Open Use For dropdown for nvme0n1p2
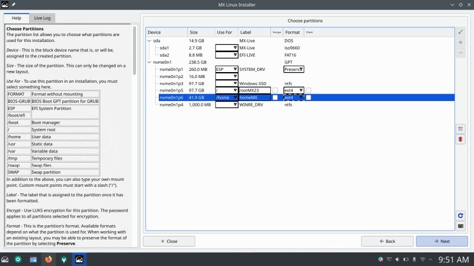 (x=226, y=76)
